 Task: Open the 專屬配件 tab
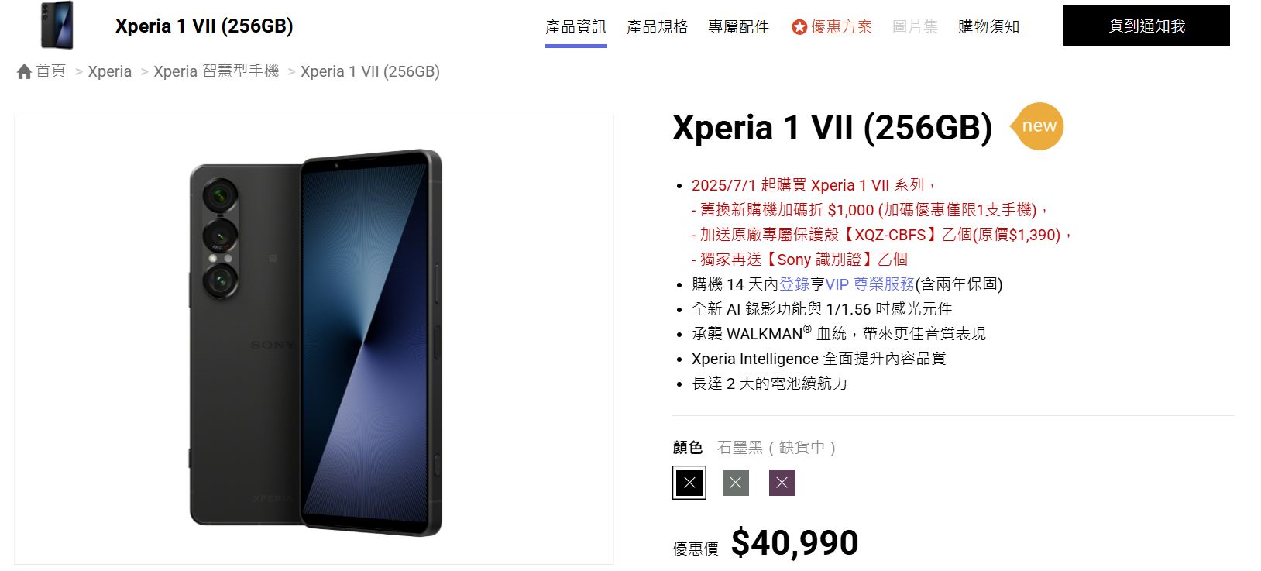(739, 27)
